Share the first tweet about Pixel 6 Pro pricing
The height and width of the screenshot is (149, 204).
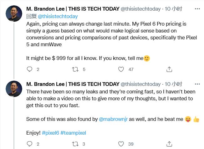pos(169,69)
